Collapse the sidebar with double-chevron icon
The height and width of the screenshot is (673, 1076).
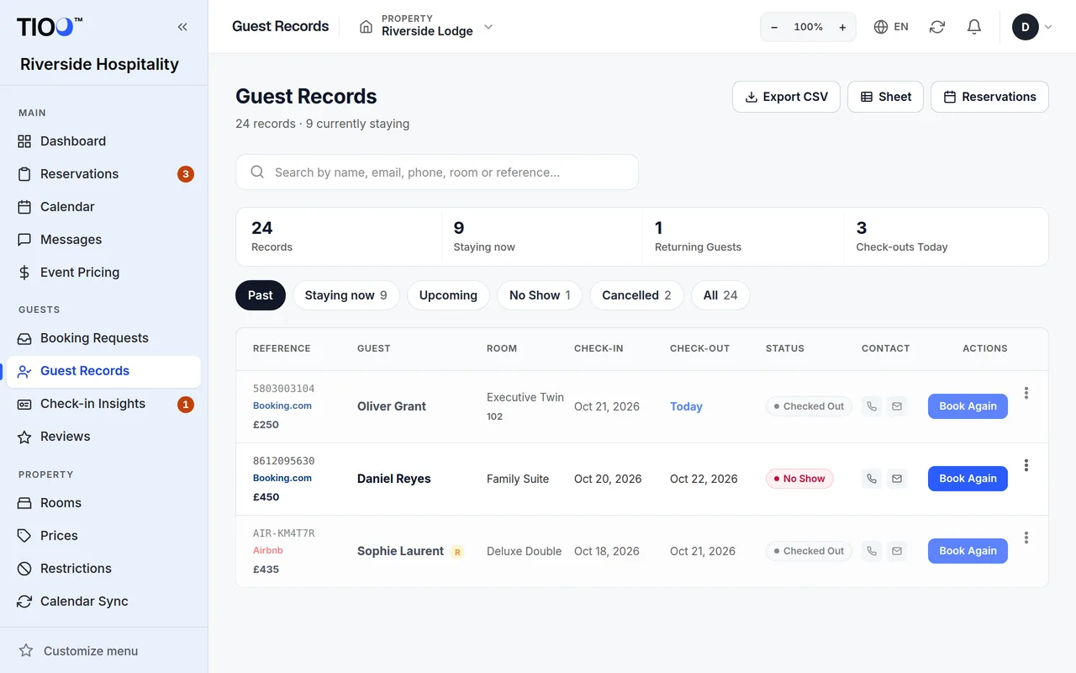[x=182, y=27]
